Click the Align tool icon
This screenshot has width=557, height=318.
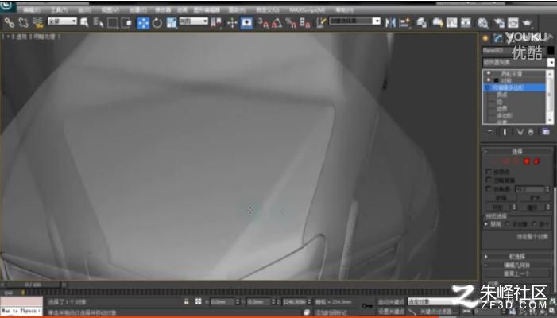404,23
